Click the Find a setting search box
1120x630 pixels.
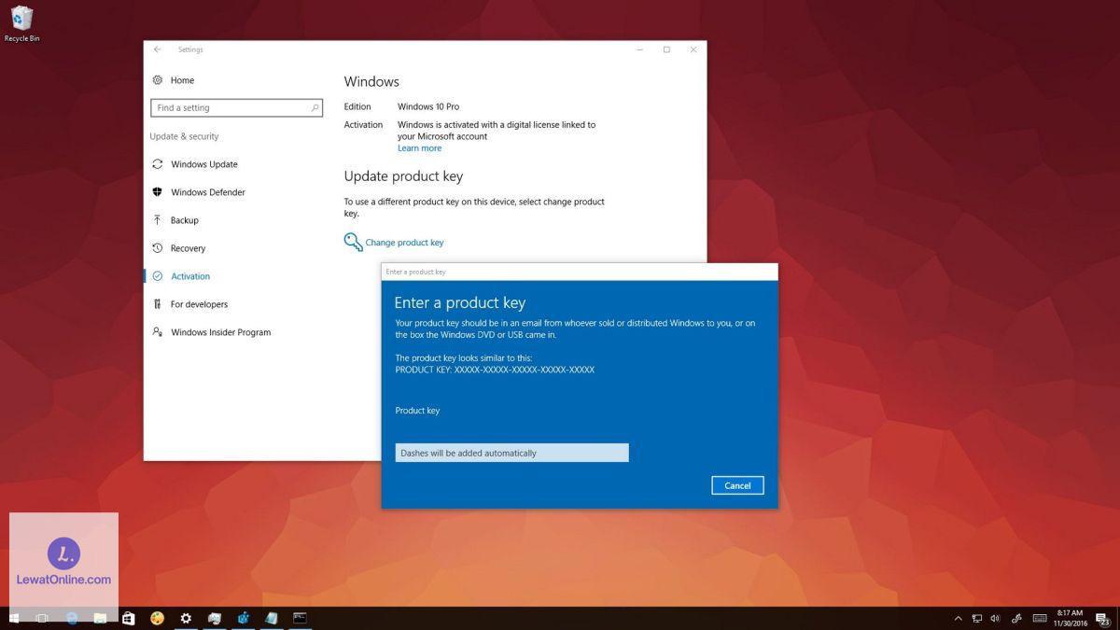[x=236, y=107]
